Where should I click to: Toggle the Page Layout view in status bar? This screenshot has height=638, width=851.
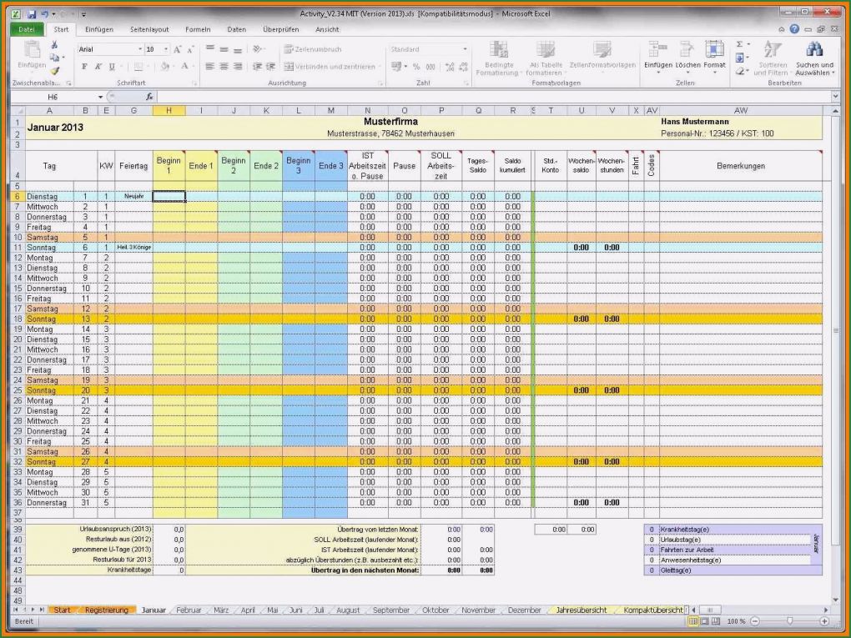[707, 621]
